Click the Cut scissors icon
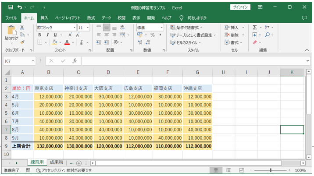Image resolution: width=314 pixels, height=176 pixels. [22, 28]
